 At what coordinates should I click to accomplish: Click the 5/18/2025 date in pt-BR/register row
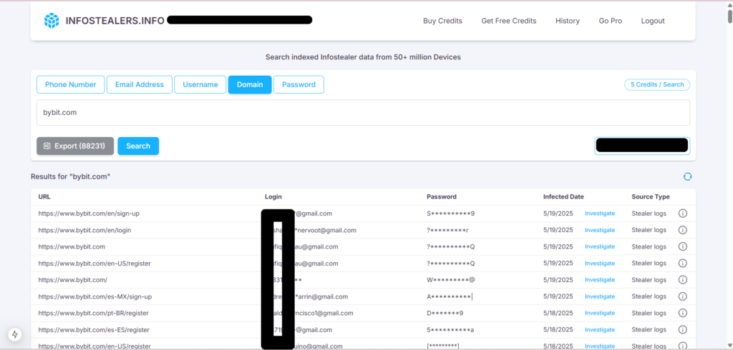(558, 313)
